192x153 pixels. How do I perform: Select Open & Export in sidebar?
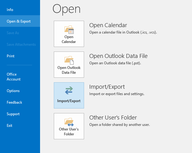click(19, 21)
